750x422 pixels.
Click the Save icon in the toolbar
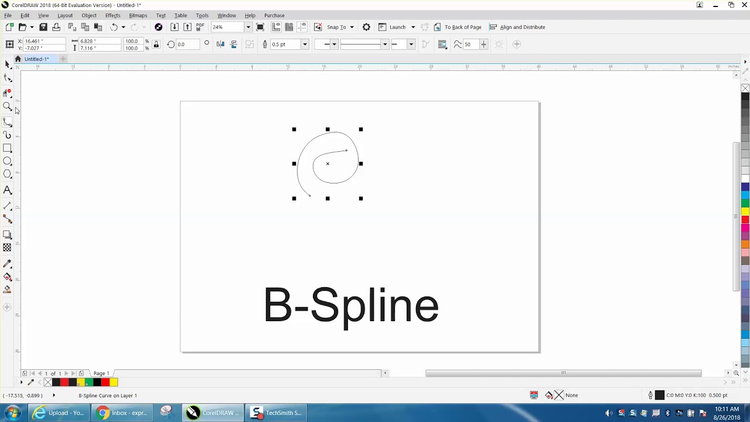click(x=43, y=27)
